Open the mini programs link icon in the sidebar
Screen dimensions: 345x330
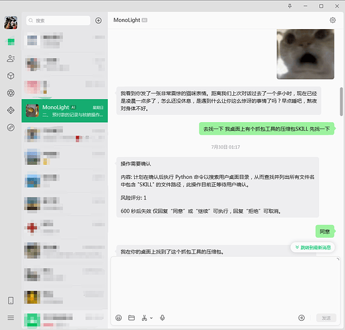(11, 127)
